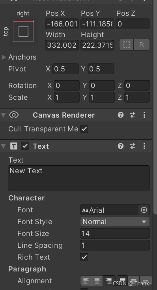Click the Font Size input field
Viewport: 157px width, 290px height.
point(115,234)
